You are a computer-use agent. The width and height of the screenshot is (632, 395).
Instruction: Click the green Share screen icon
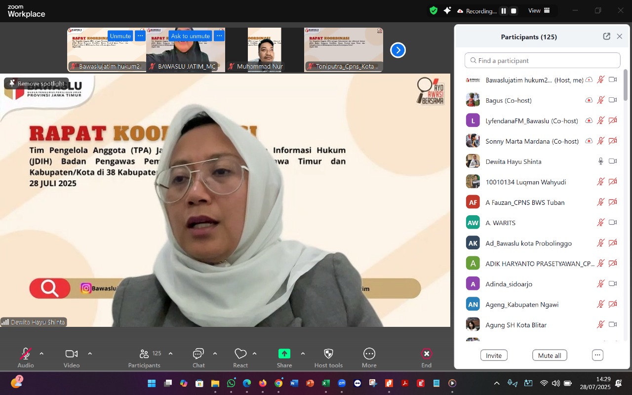(284, 354)
